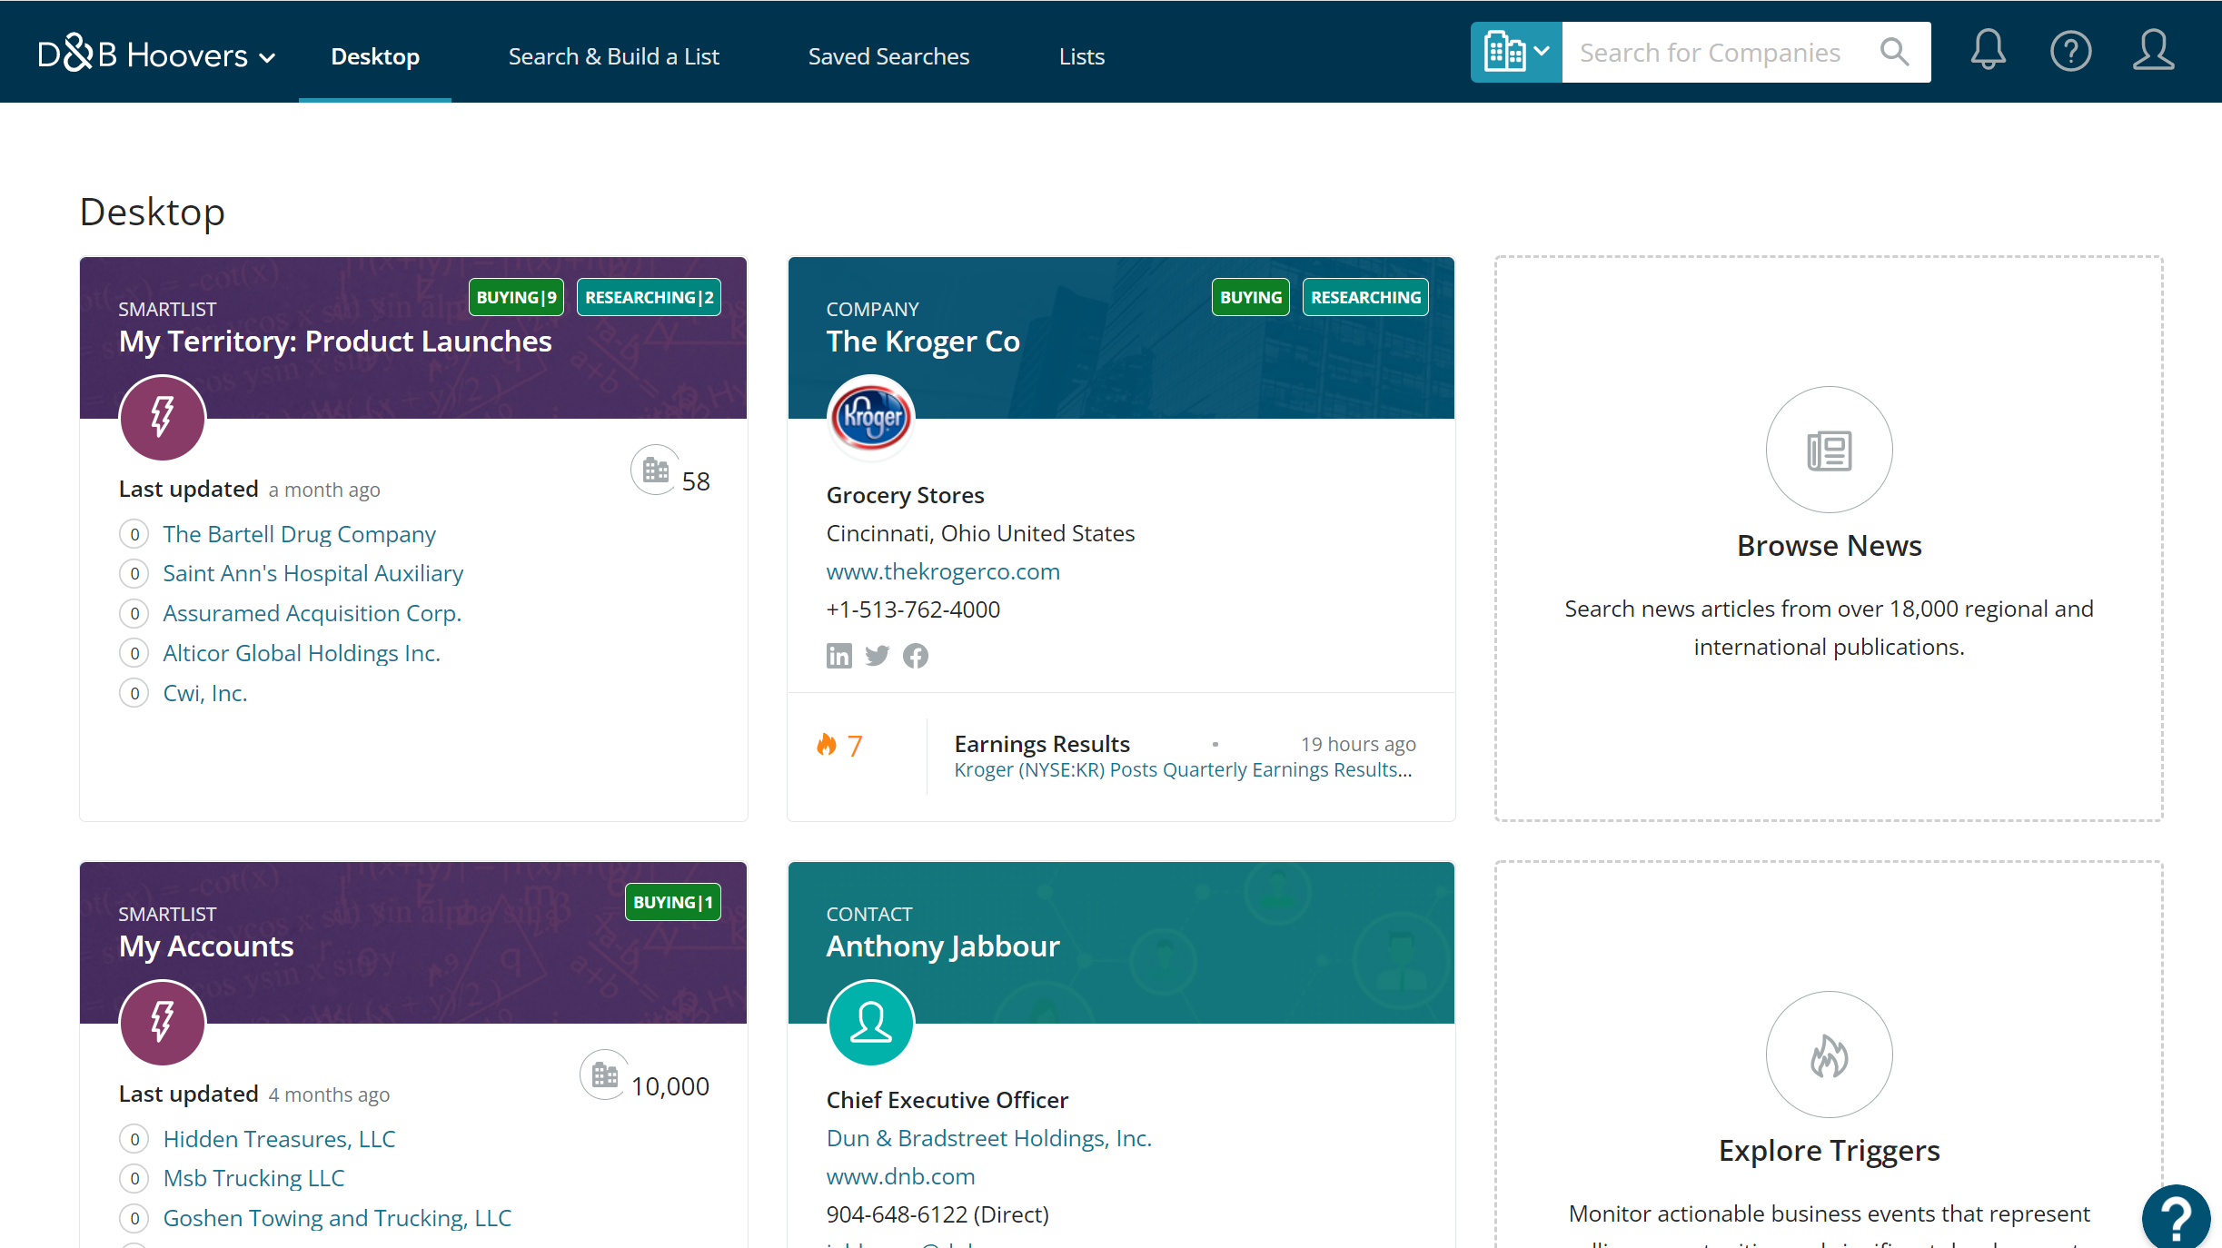Click the Browse News newspaper icon
The width and height of the screenshot is (2222, 1248).
coord(1829,450)
